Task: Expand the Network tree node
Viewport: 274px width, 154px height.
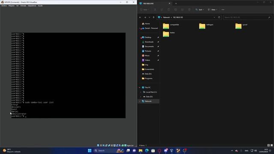Action: tap(140, 101)
